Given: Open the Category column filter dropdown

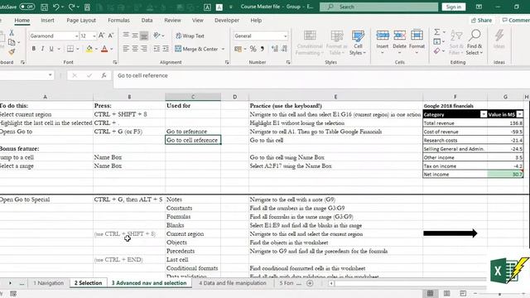Looking at the screenshot, I should coord(484,114).
